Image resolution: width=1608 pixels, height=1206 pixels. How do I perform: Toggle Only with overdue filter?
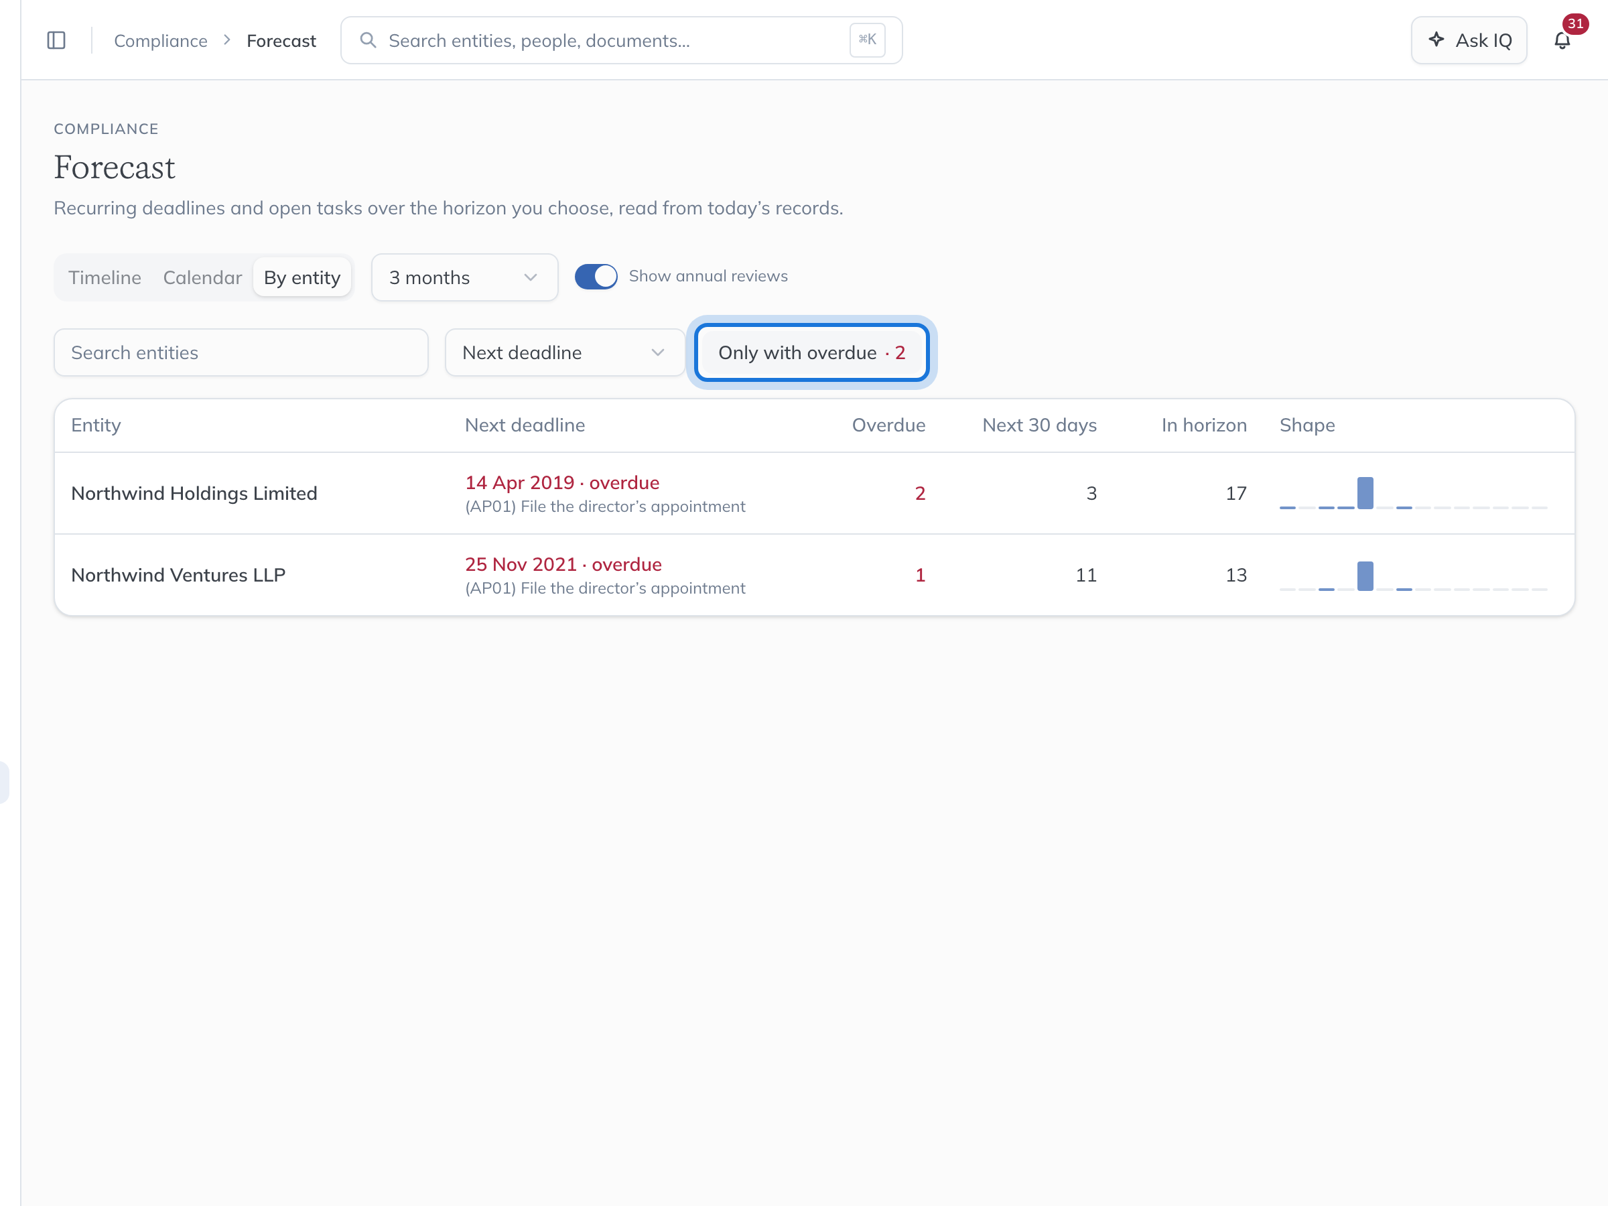(811, 352)
